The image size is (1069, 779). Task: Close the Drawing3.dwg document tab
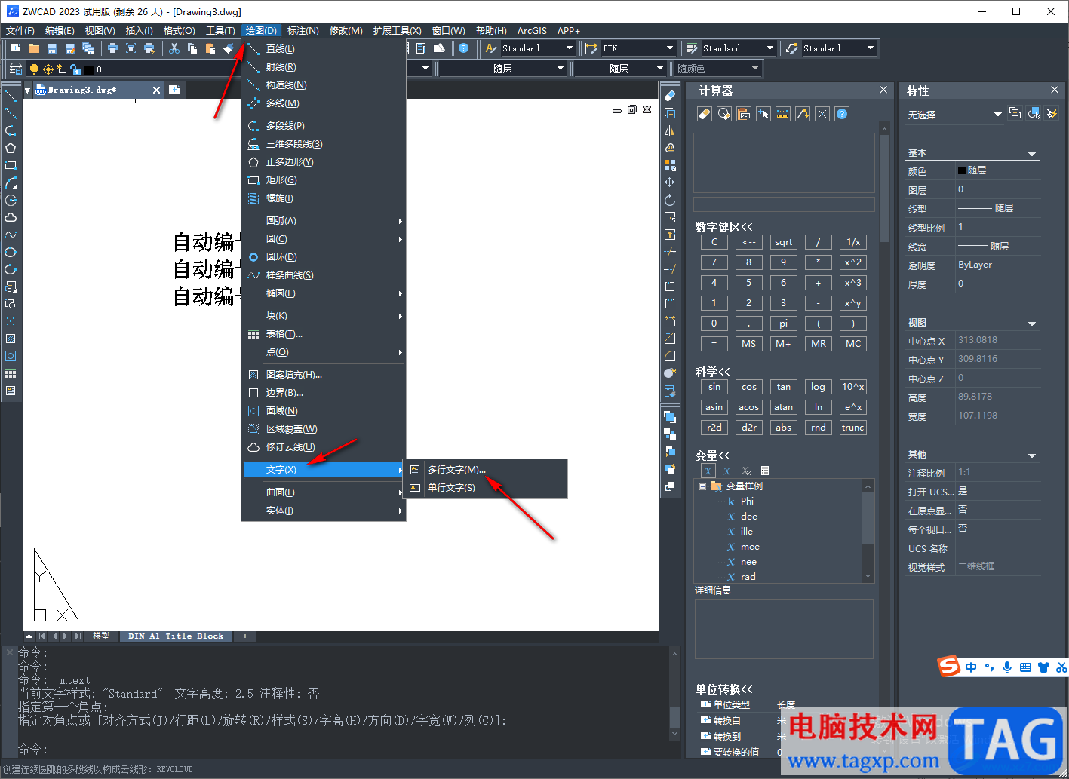[x=156, y=90]
